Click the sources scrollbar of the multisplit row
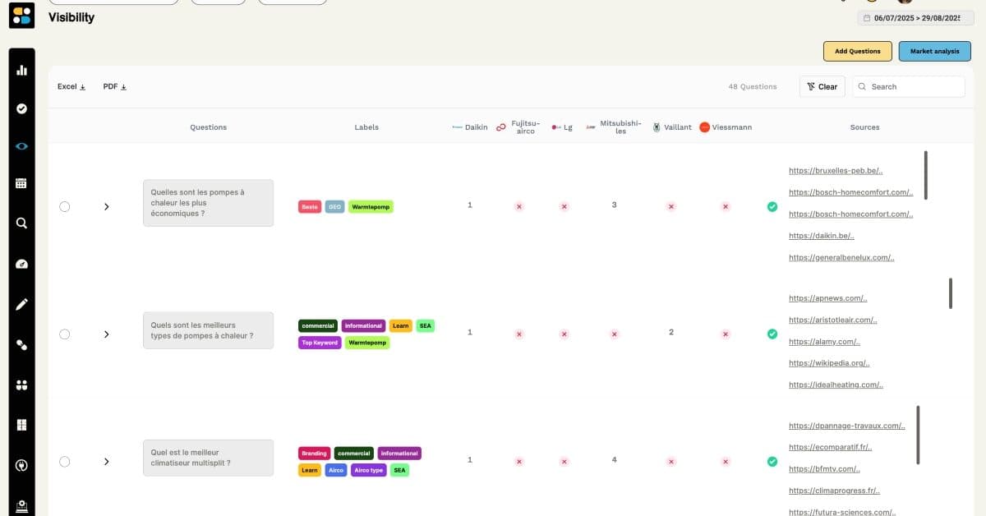986x516 pixels. coord(918,435)
